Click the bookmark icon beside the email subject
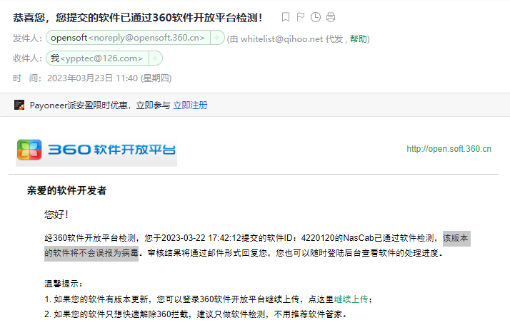Screen dimensions: 510x325 click(286, 16)
